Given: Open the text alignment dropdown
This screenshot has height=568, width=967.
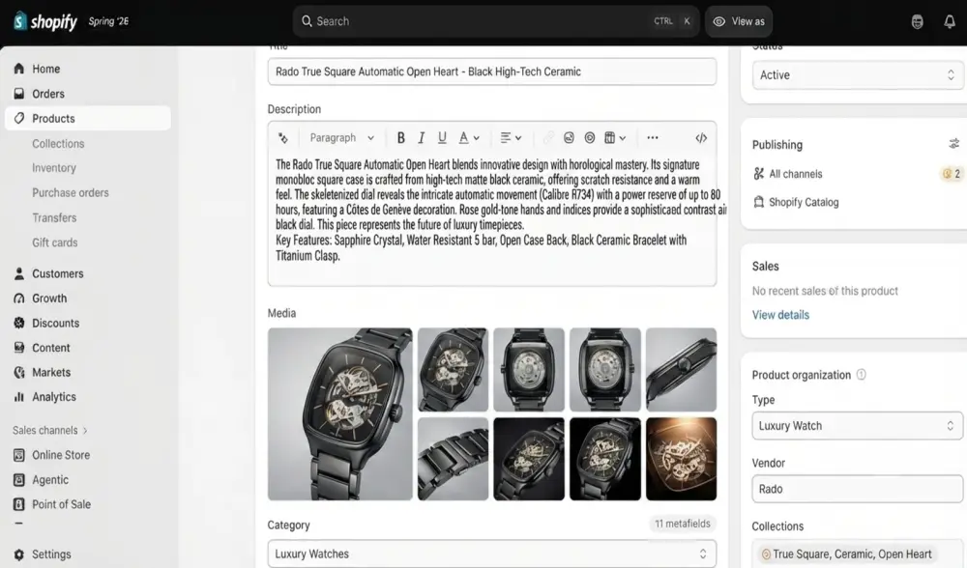Looking at the screenshot, I should [x=511, y=138].
